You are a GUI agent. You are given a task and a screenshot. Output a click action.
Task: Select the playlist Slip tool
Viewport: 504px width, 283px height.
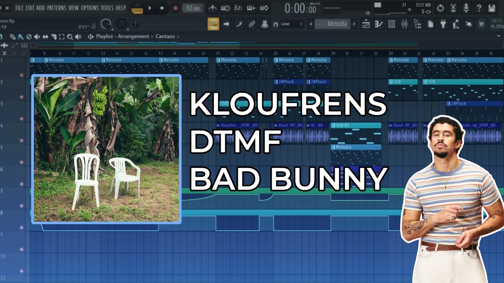coord(45,37)
